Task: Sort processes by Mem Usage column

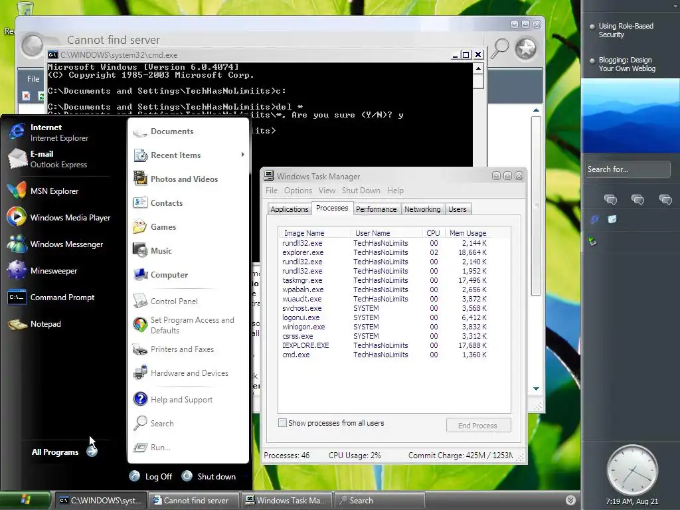Action: [467, 233]
